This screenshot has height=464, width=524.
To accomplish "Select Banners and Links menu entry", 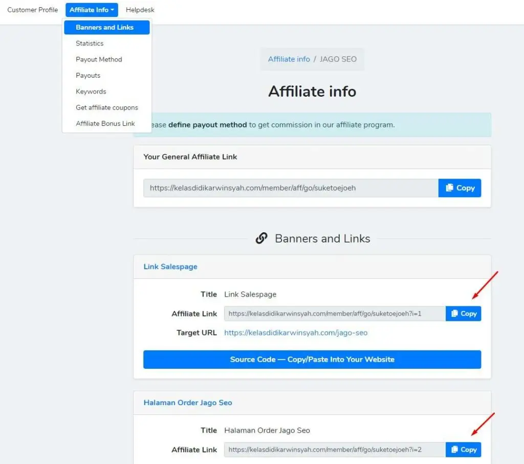I will 106,28.
